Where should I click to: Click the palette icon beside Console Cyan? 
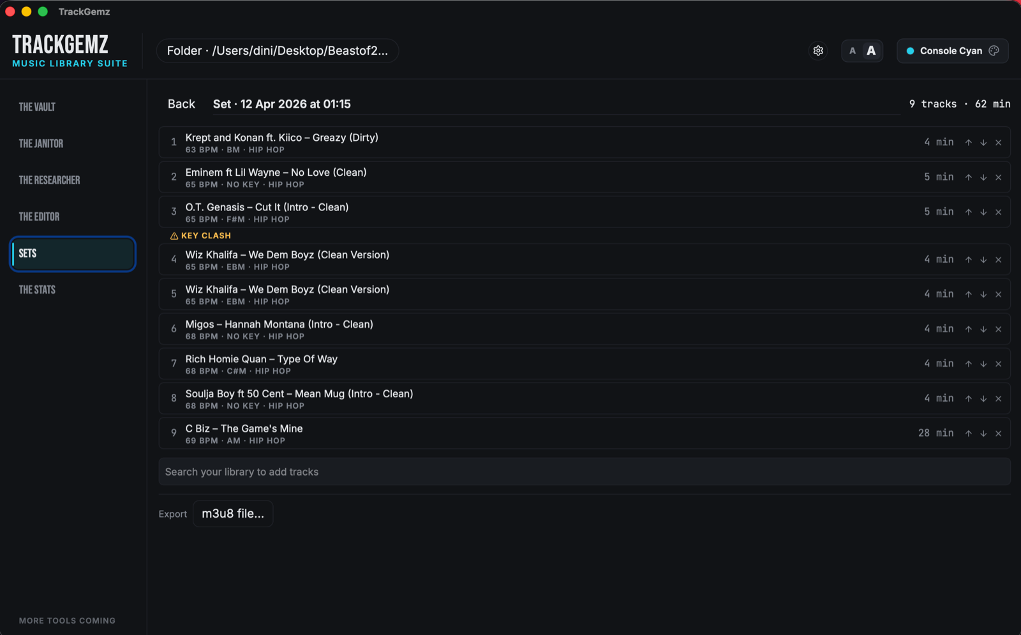click(994, 51)
